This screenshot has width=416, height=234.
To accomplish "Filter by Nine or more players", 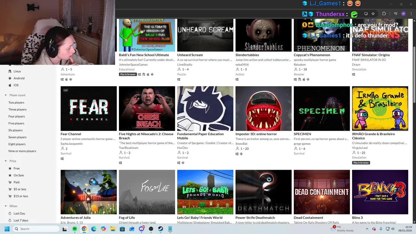I will click(22, 151).
